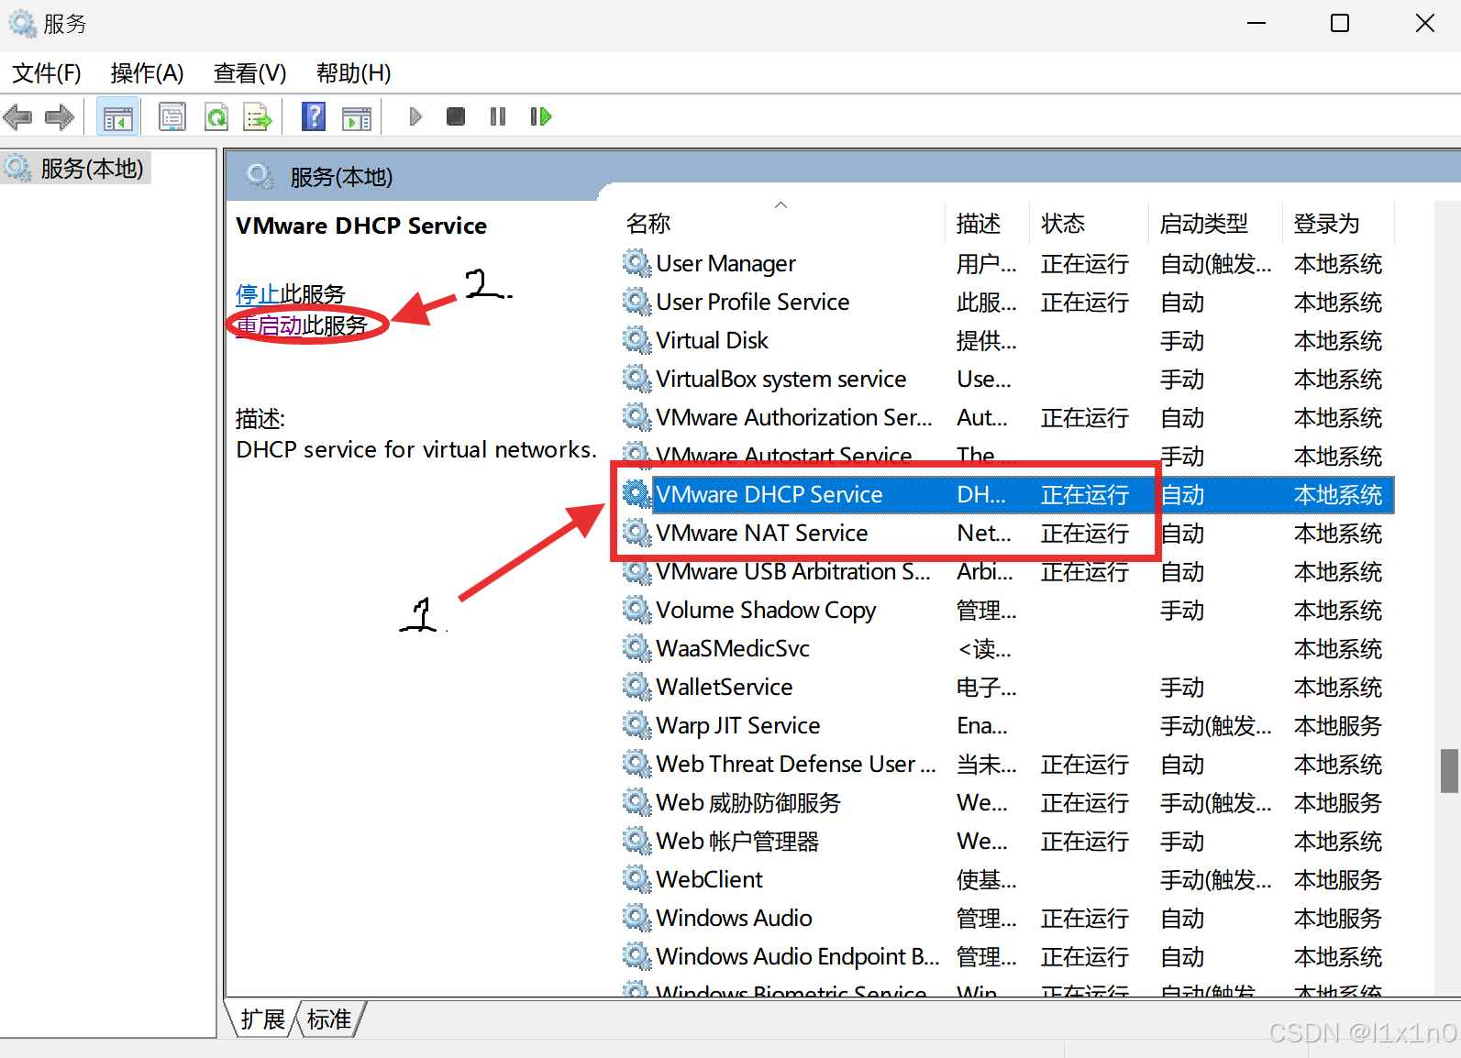This screenshot has width=1461, height=1058.
Task: Click the gear icon beside WalletService
Action: point(636,687)
